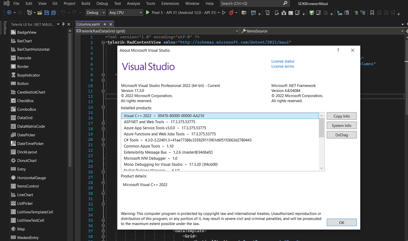Screen dimensions: 408x241
Task: Select the DataGrid toolbox item
Action: tap(24, 118)
